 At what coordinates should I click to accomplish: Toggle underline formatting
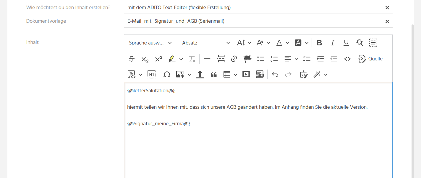click(x=346, y=43)
